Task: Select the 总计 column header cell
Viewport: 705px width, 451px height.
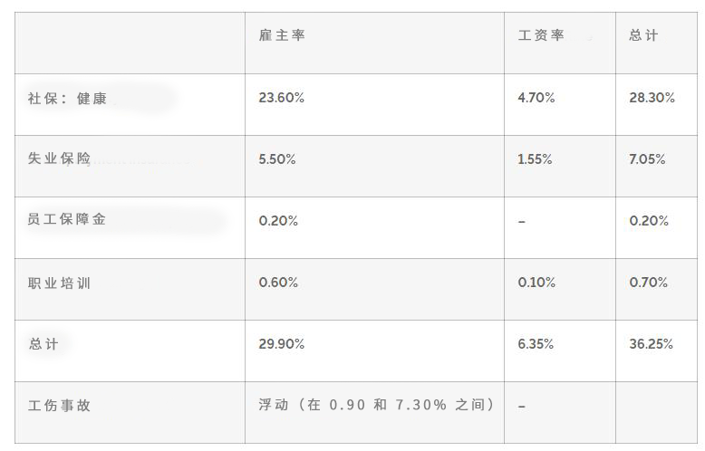Action: [644, 35]
